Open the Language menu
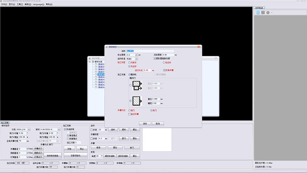 point(38,4)
